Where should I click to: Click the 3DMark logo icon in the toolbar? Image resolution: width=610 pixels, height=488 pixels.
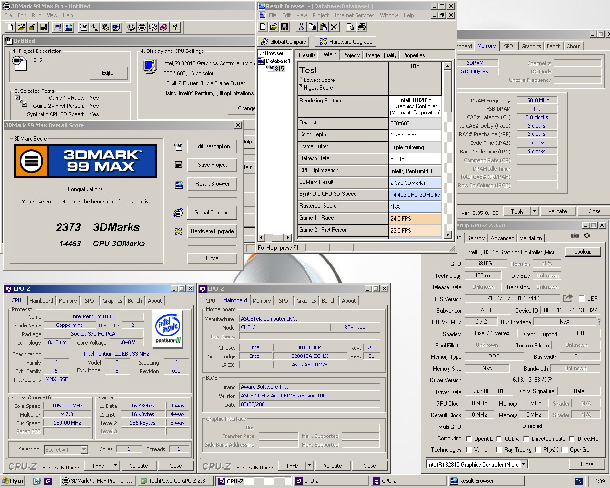[x=142, y=27]
